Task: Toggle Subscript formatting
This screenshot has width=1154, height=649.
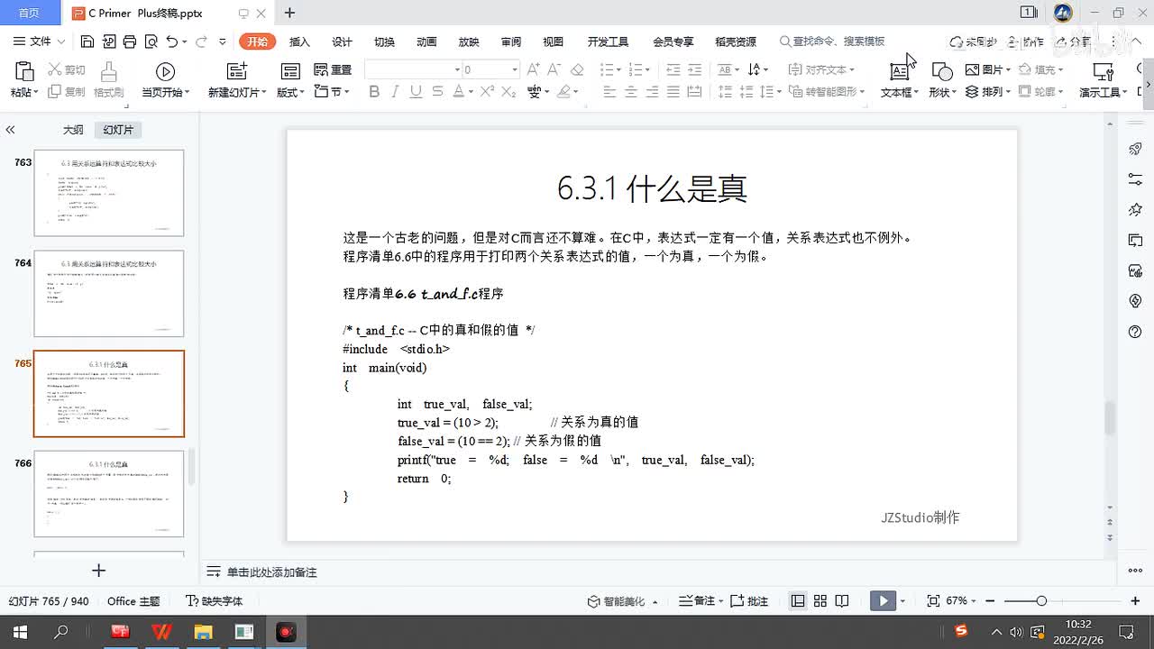Action: (508, 92)
